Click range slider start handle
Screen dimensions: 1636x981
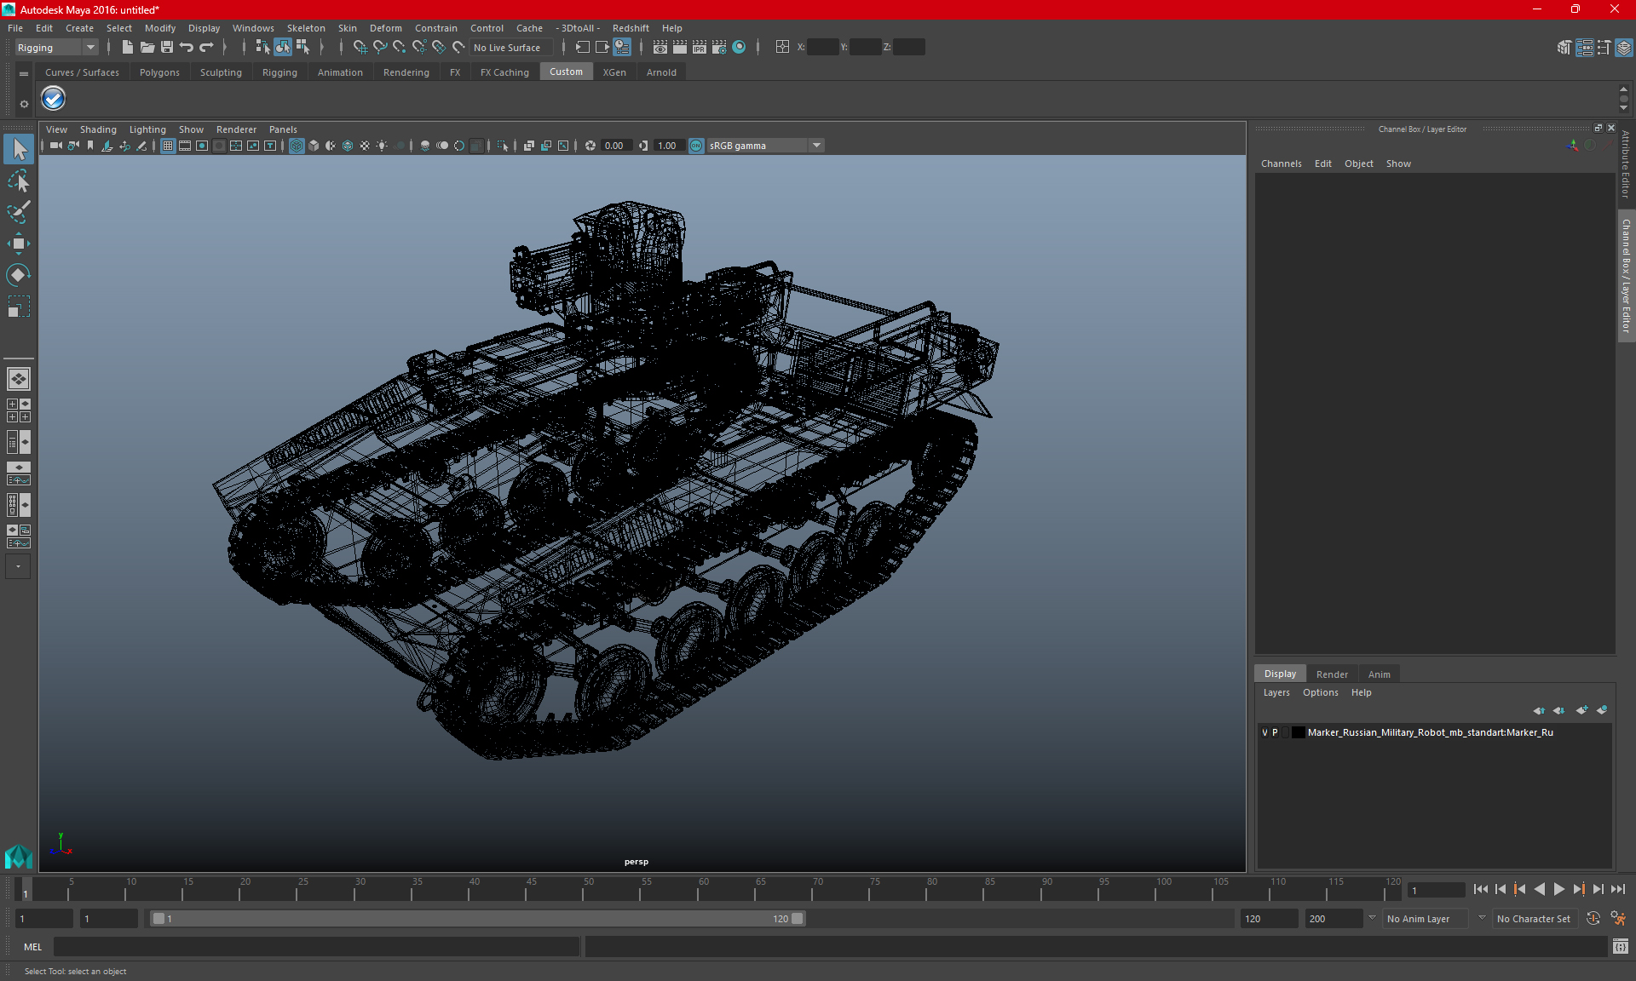pos(158,919)
